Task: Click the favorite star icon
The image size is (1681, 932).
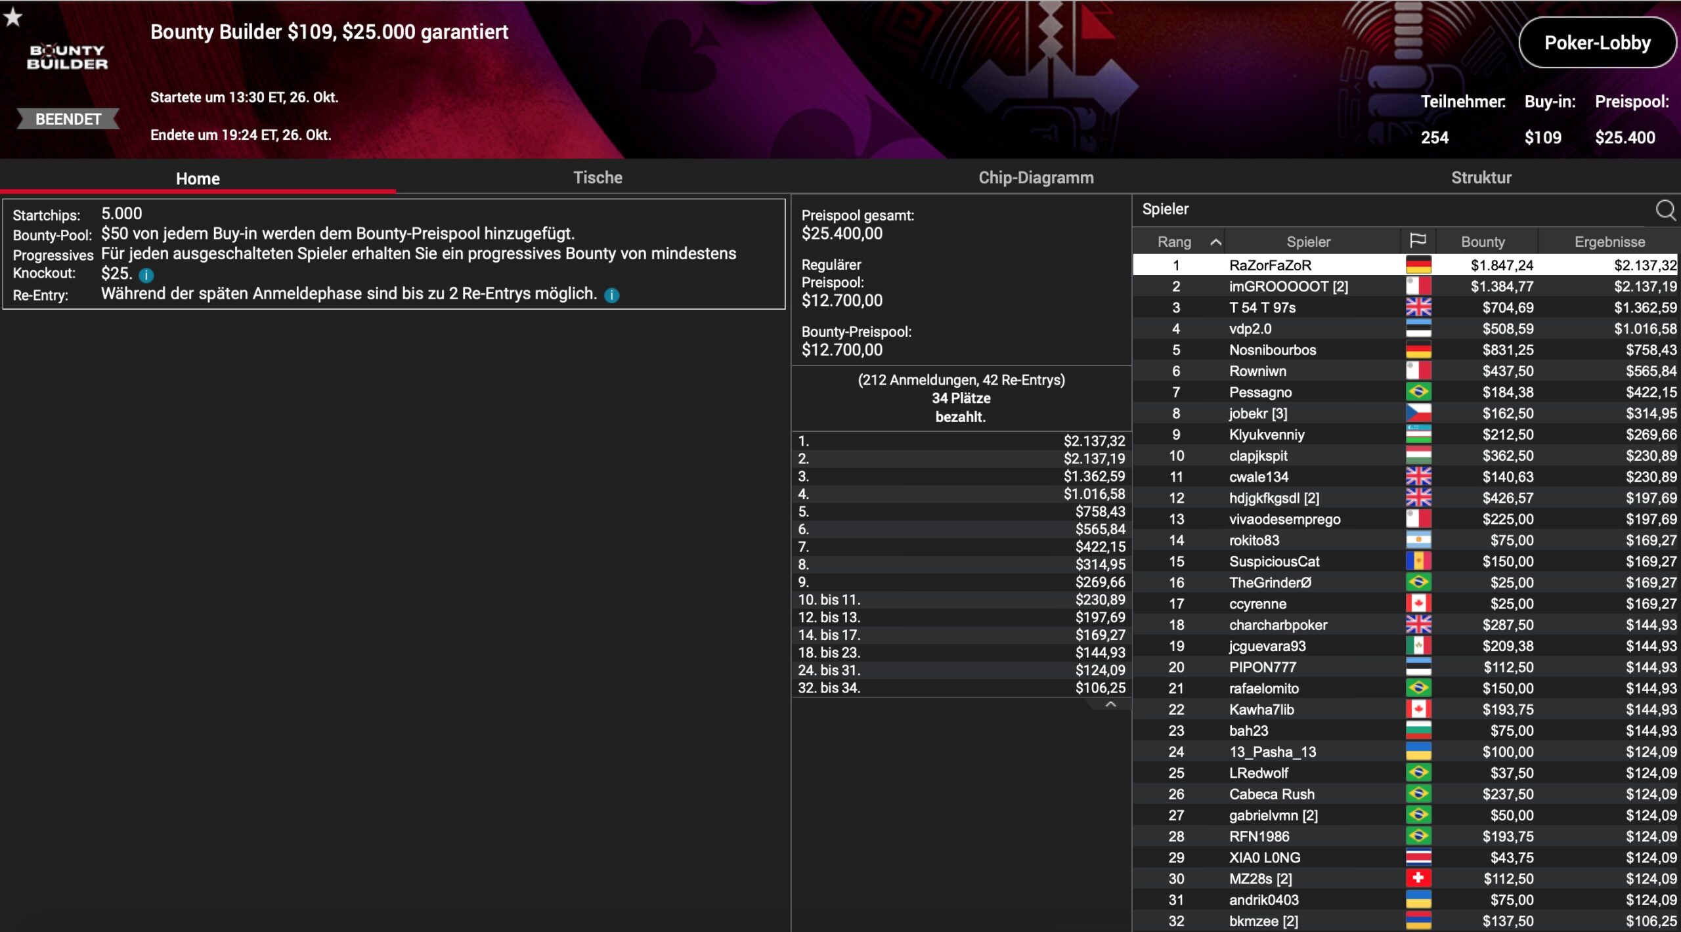Action: click(x=13, y=18)
